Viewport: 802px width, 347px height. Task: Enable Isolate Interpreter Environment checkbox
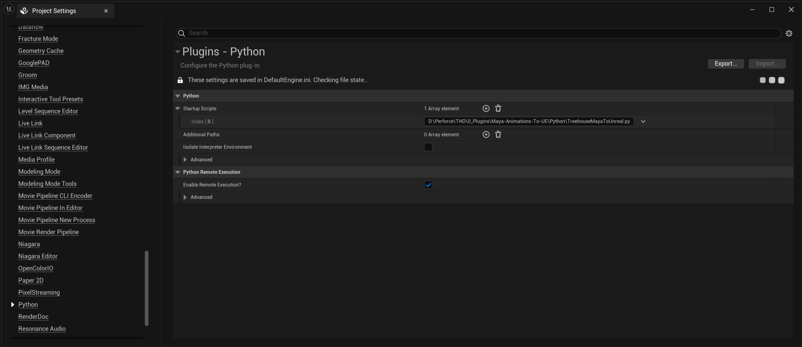(428, 147)
